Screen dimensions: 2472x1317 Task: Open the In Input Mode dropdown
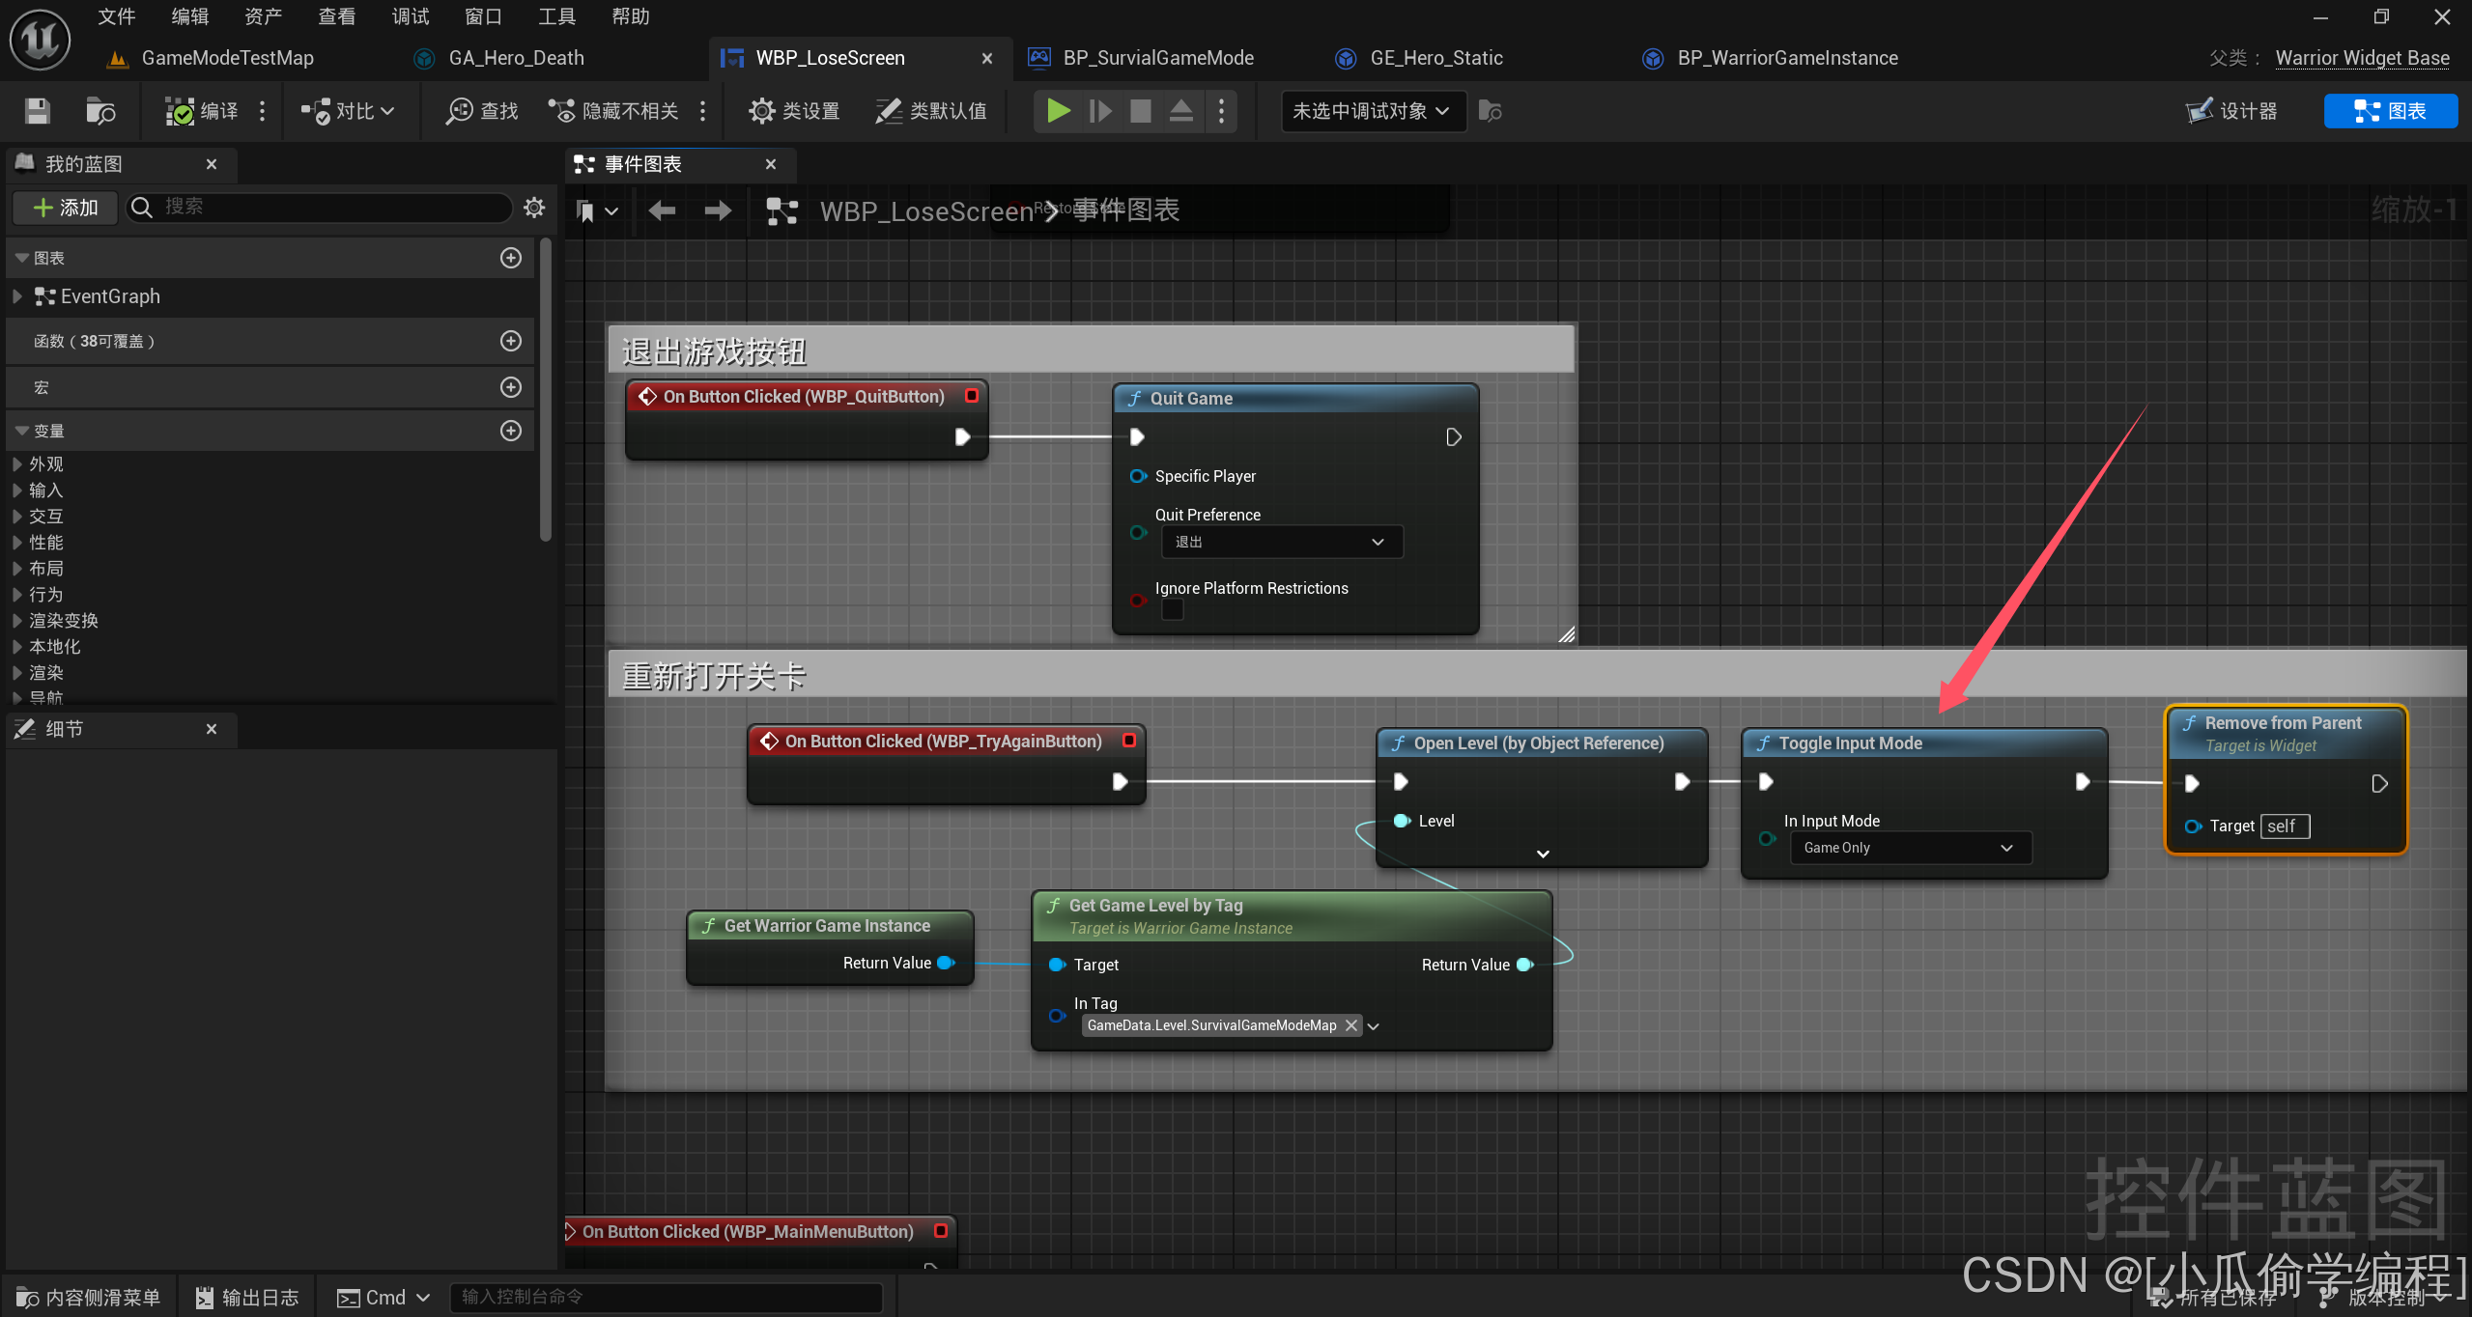[x=1910, y=848]
